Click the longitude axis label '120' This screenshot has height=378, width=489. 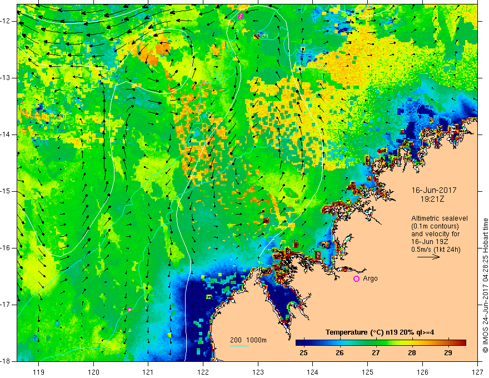coord(93,372)
